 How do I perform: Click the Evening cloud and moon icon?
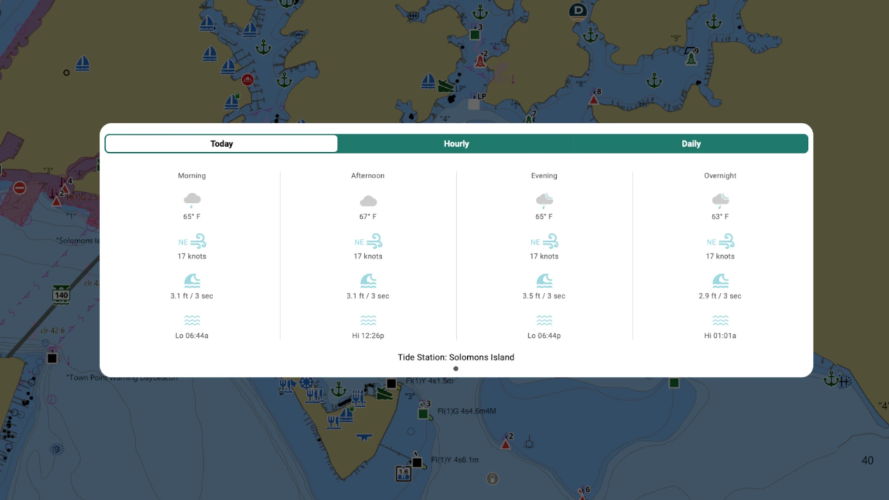(x=545, y=200)
